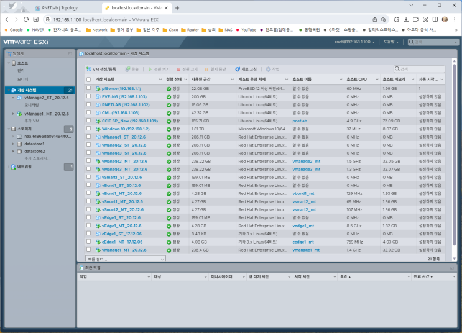The width and height of the screenshot is (462, 333).
Task: Click the ESXi global search box
Action: coord(433,42)
